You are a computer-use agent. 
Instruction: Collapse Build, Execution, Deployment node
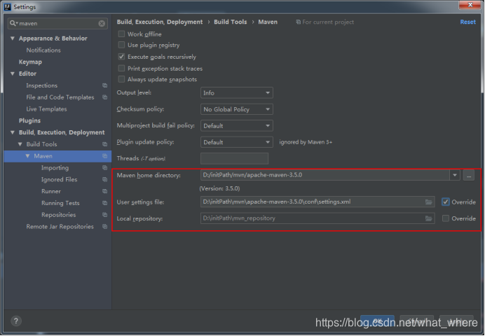click(x=13, y=132)
